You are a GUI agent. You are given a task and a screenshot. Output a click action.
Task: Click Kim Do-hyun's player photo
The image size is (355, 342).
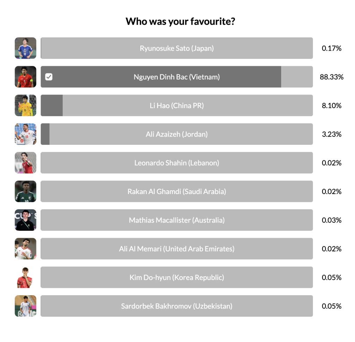(25, 277)
